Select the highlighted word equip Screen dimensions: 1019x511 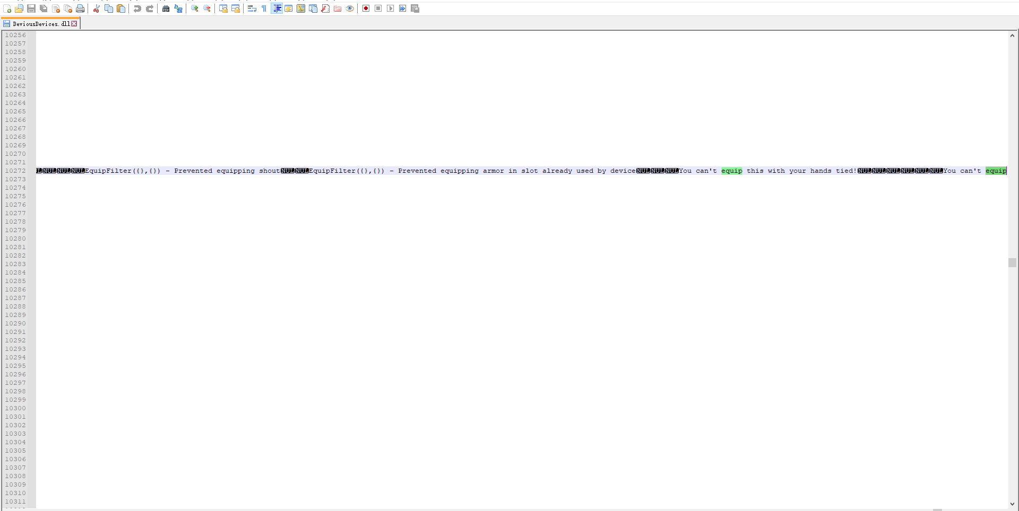732,171
